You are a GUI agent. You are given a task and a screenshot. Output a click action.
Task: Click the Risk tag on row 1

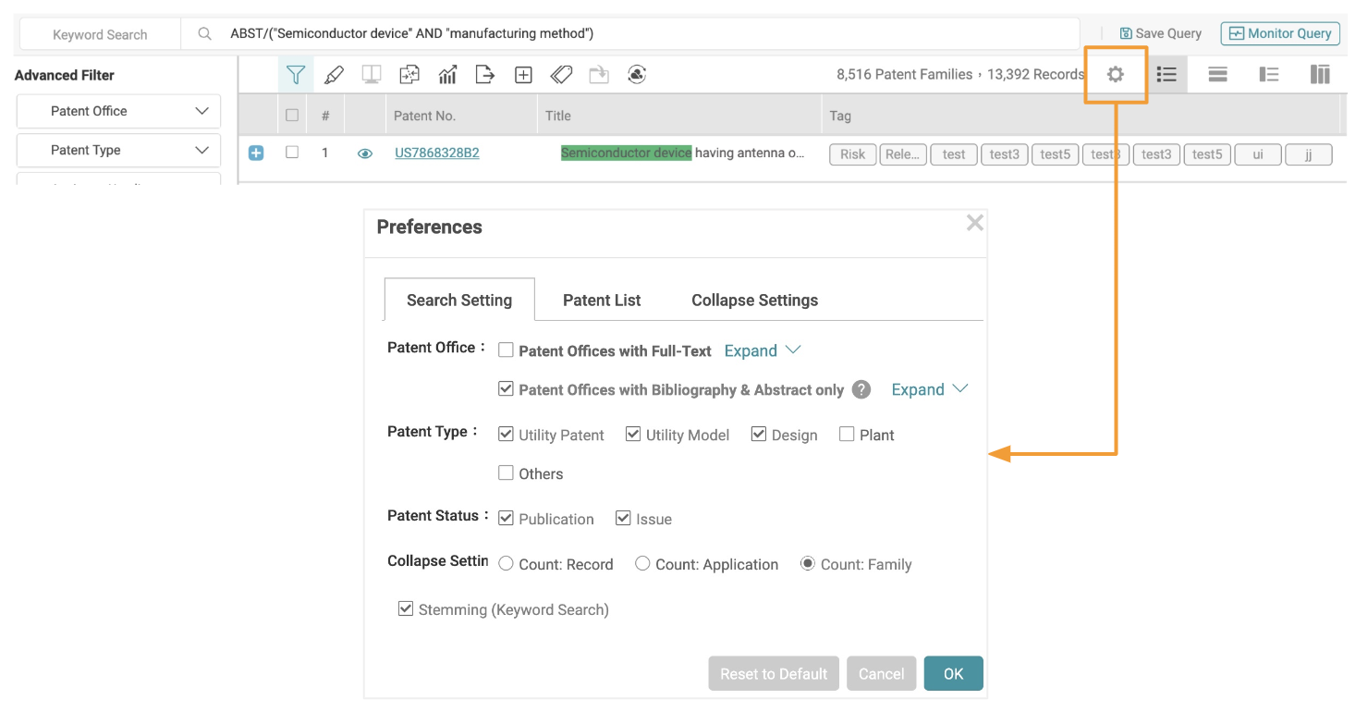[x=852, y=154]
